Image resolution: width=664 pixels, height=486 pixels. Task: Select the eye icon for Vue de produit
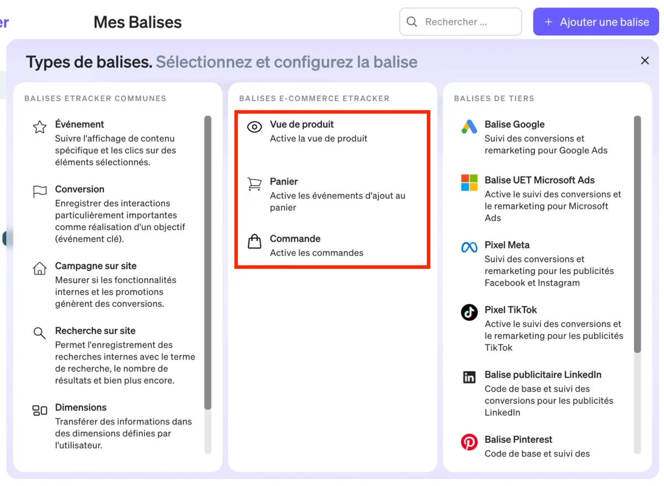(254, 127)
